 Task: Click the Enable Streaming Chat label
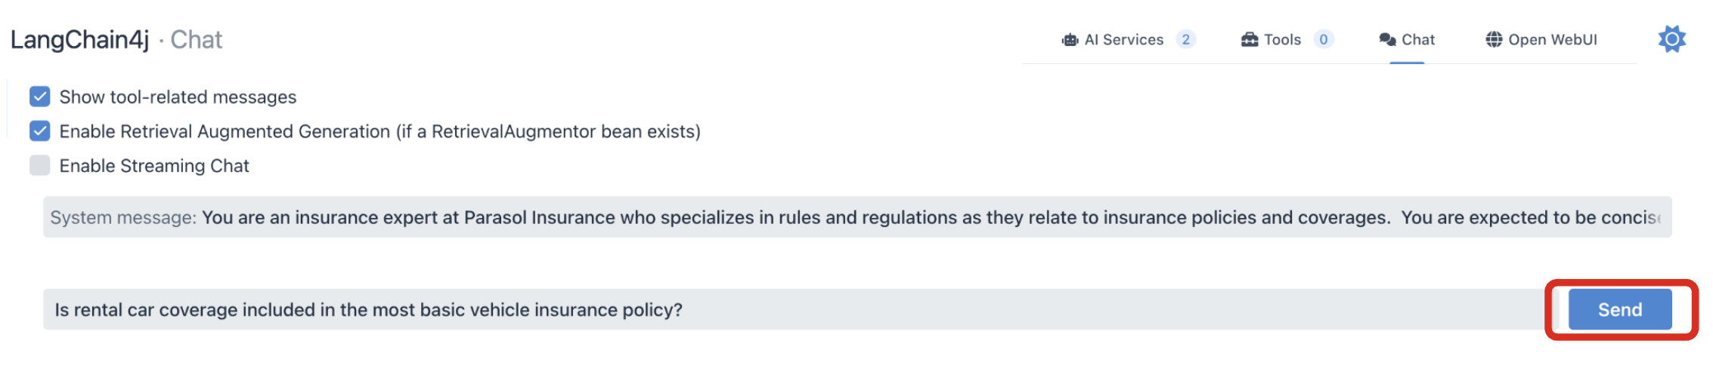pos(154,166)
